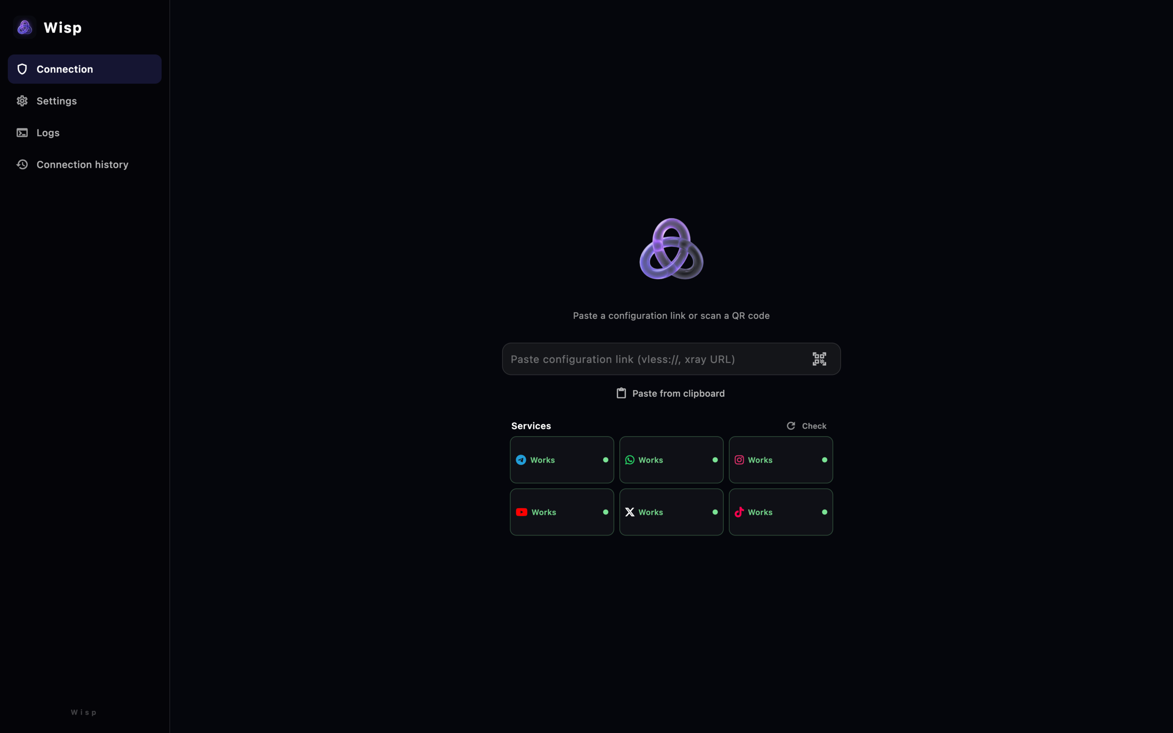1173x733 pixels.
Task: Click Paste from clipboard
Action: (671, 393)
